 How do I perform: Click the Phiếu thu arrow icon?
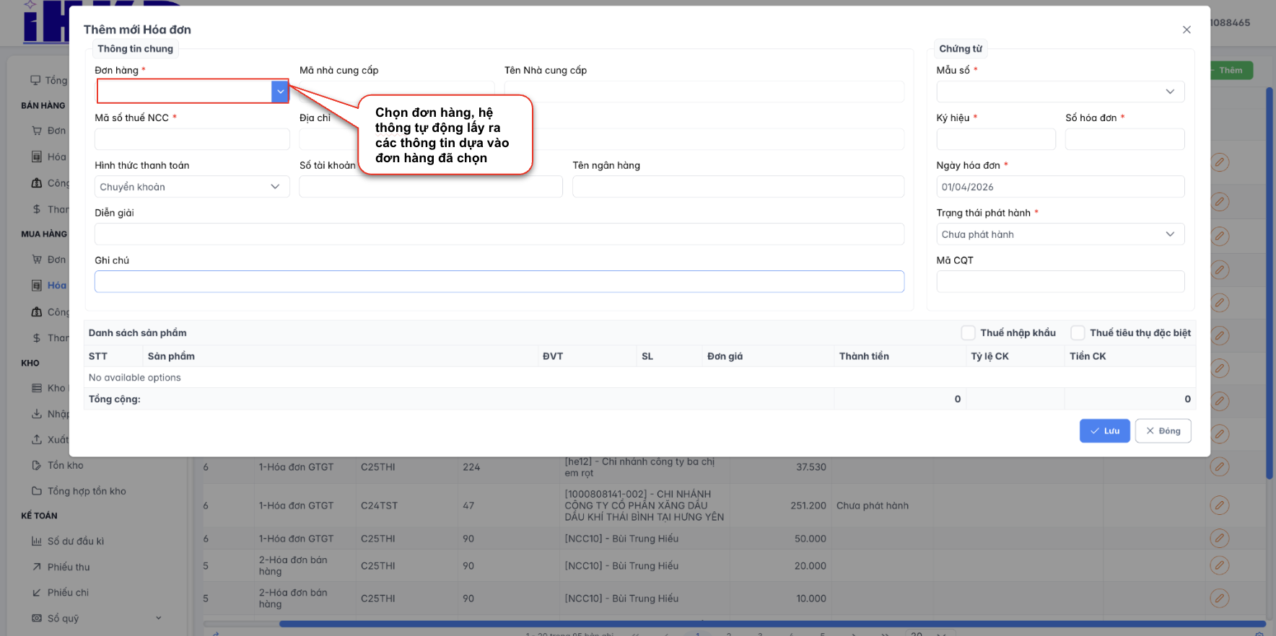[x=37, y=567]
